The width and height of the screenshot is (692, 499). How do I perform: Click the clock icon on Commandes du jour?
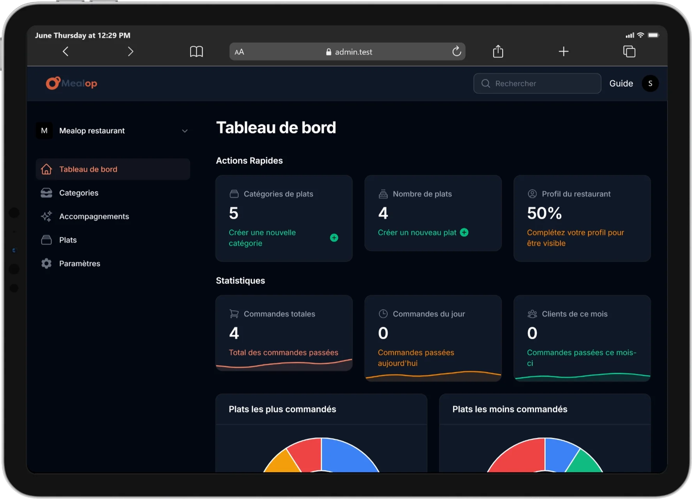point(383,314)
